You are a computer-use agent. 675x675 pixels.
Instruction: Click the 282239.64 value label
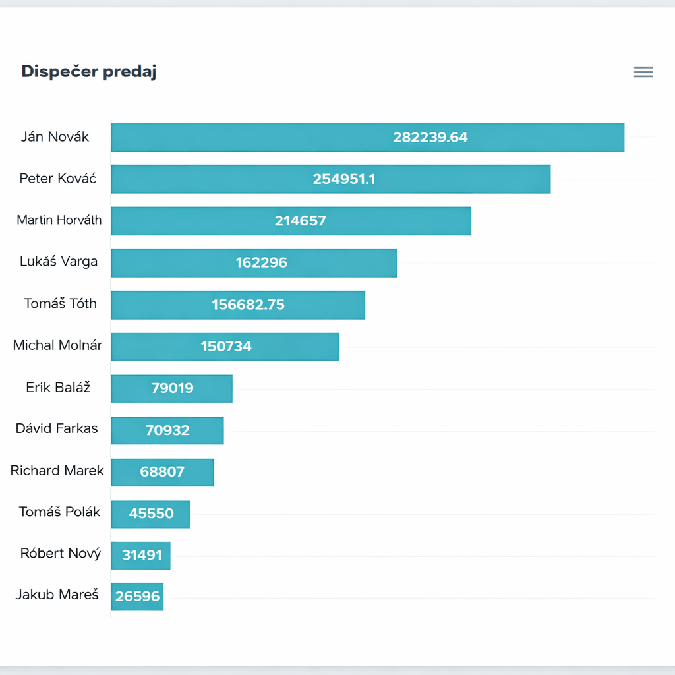point(430,137)
